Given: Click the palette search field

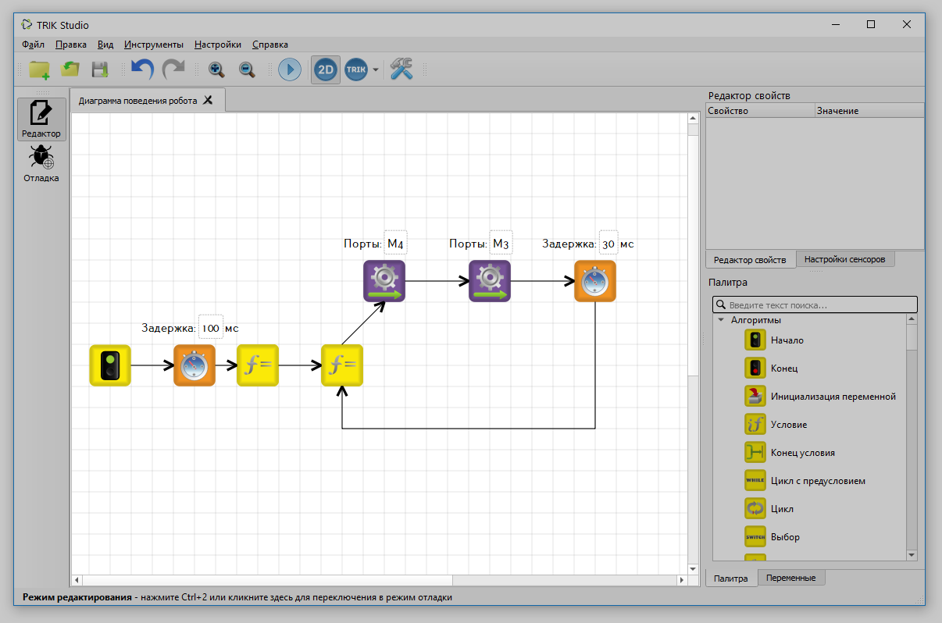Looking at the screenshot, I should click(815, 304).
